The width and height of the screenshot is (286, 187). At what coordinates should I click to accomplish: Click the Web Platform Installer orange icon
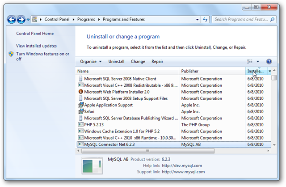click(80, 92)
